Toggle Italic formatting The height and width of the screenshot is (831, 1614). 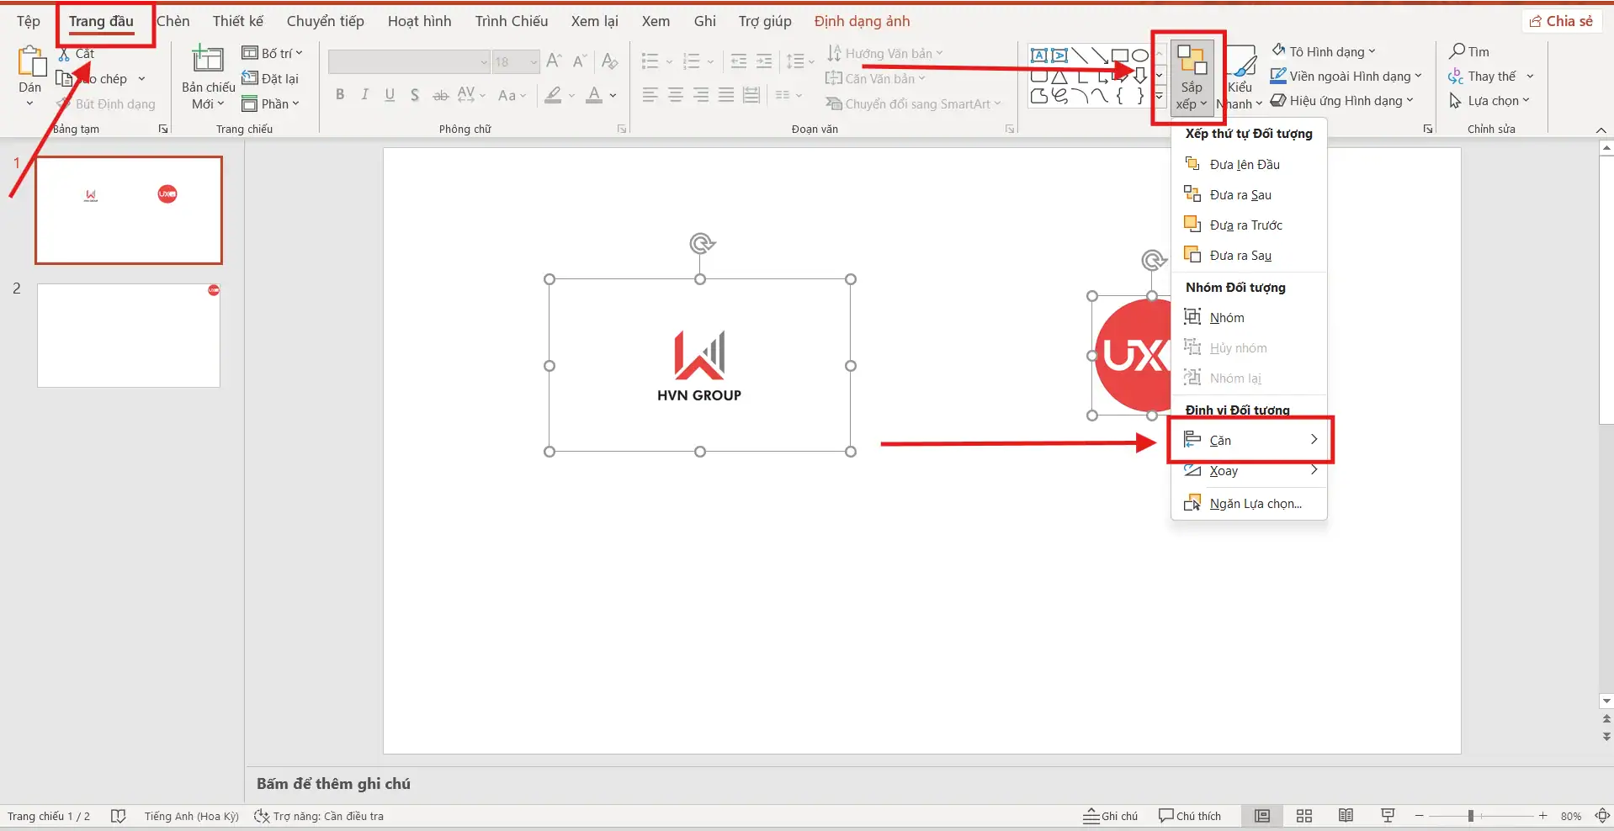[x=364, y=95]
